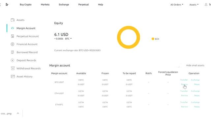Open the Perpetual menu item
Image resolution: width=211 pixels, height=118 pixels.
click(83, 5)
